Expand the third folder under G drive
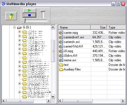The width and height of the screenshot is (127, 105). pos(19,40)
